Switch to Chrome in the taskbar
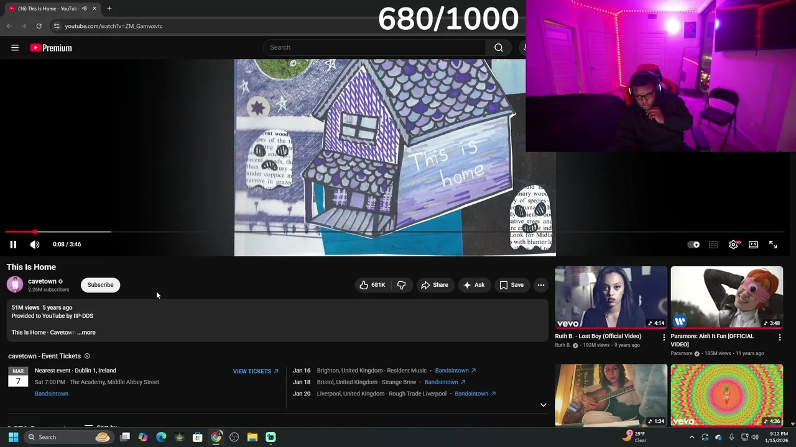Screen dimensions: 796x447 point(216,437)
